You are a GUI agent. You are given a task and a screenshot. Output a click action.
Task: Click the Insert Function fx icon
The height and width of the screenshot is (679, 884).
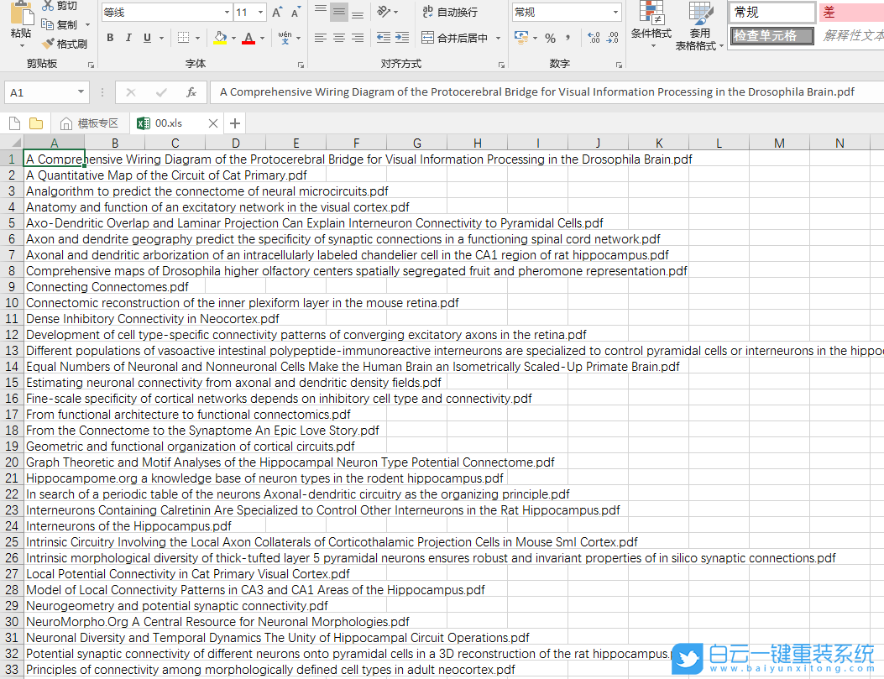(191, 92)
